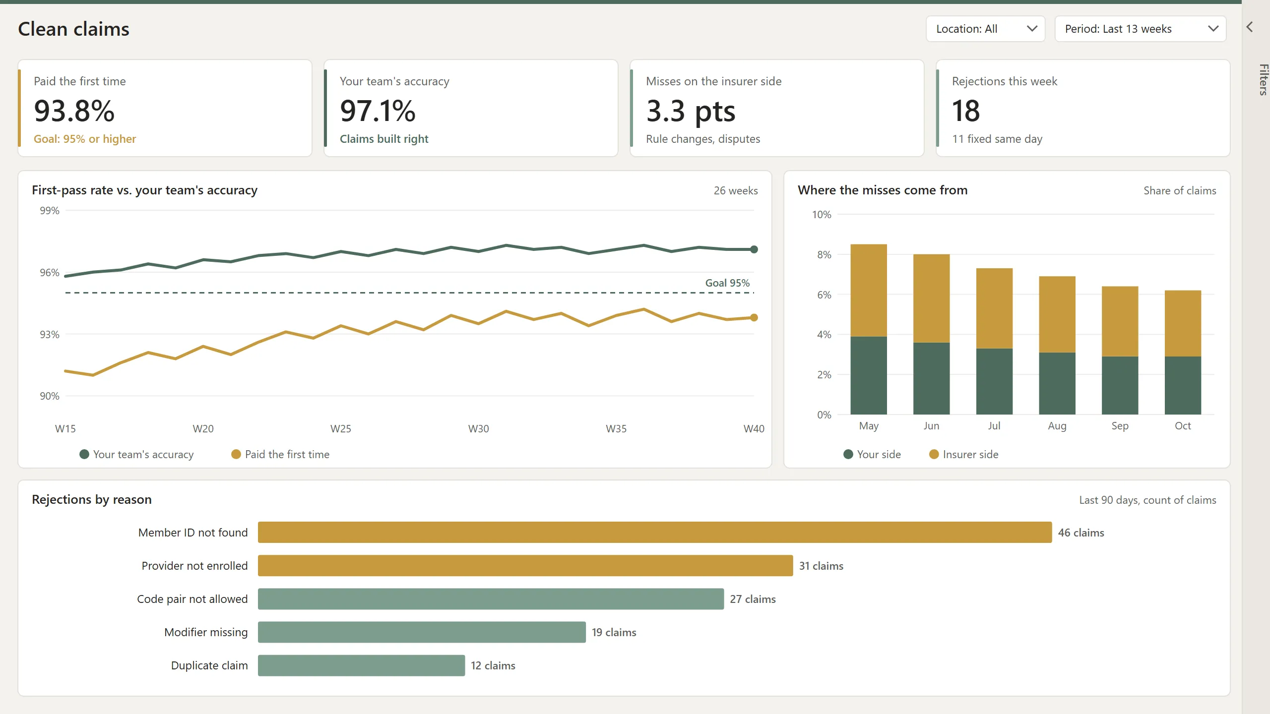
Task: Select the 'Duplicate claim' bar
Action: click(361, 665)
